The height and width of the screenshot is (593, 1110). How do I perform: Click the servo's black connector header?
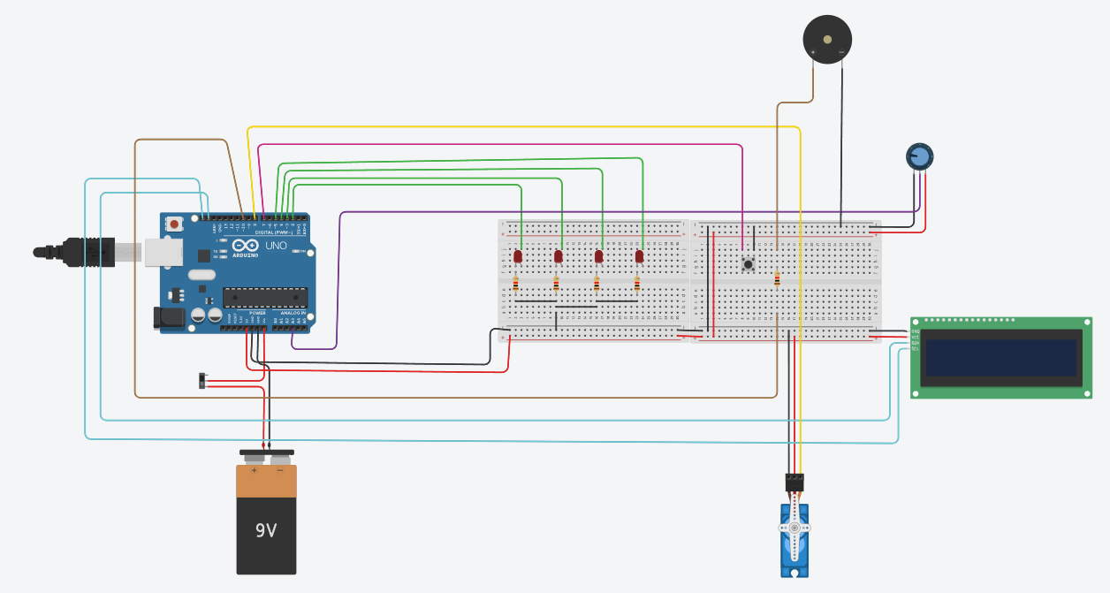tap(794, 483)
